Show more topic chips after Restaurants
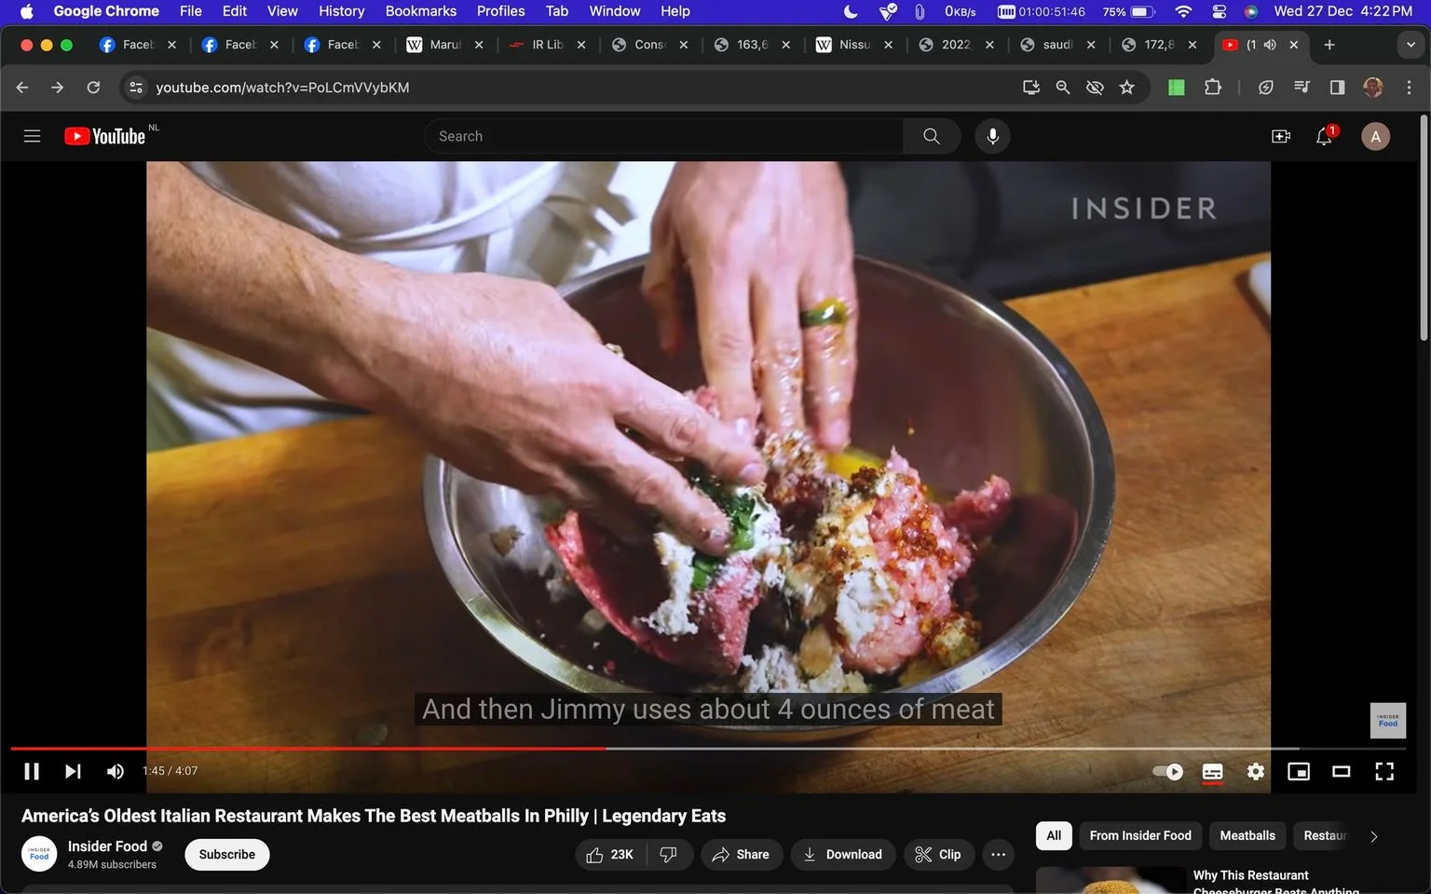This screenshot has height=894, width=1431. 1373,836
